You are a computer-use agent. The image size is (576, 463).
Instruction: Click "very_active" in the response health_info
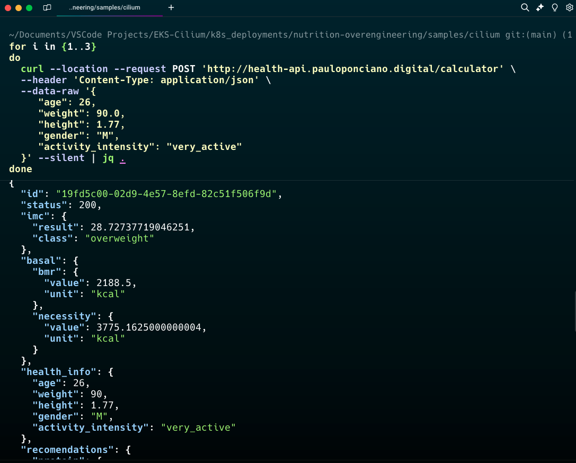(198, 428)
